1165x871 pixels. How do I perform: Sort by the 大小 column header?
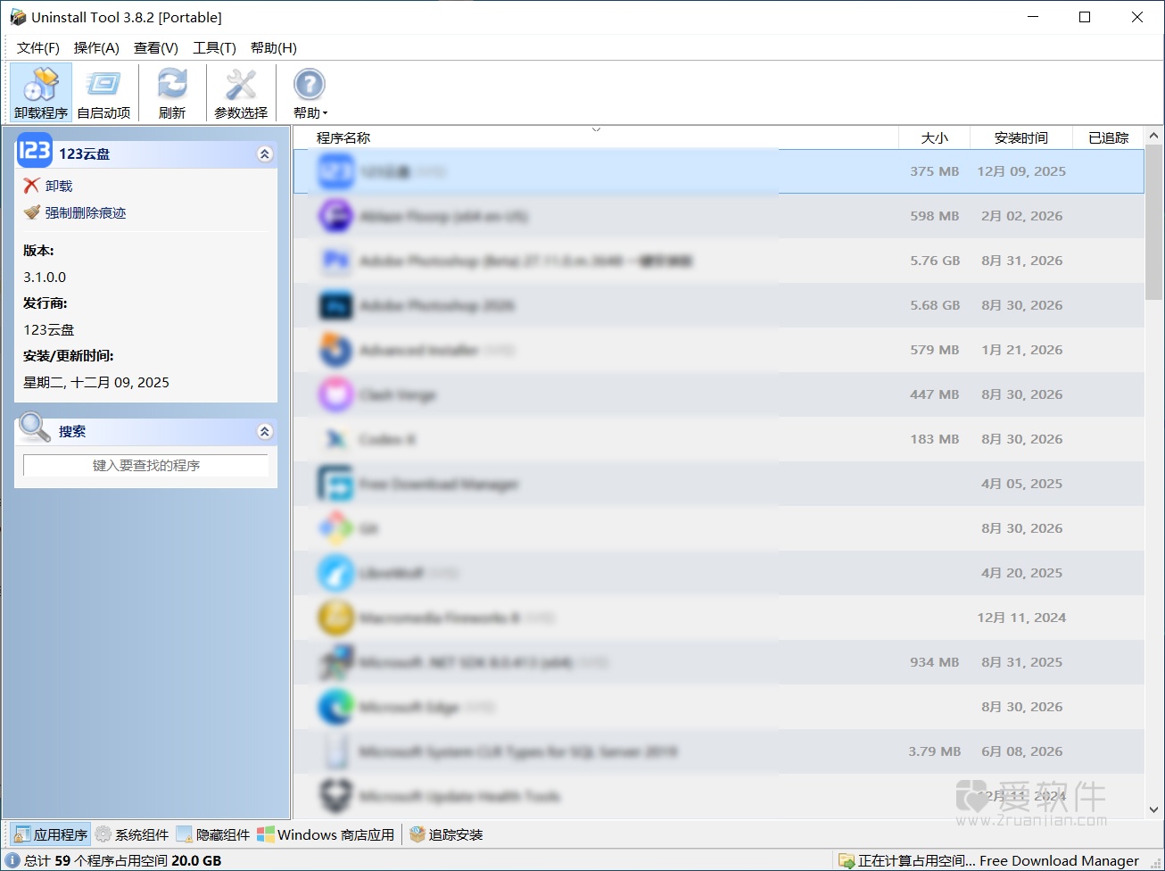pos(934,137)
